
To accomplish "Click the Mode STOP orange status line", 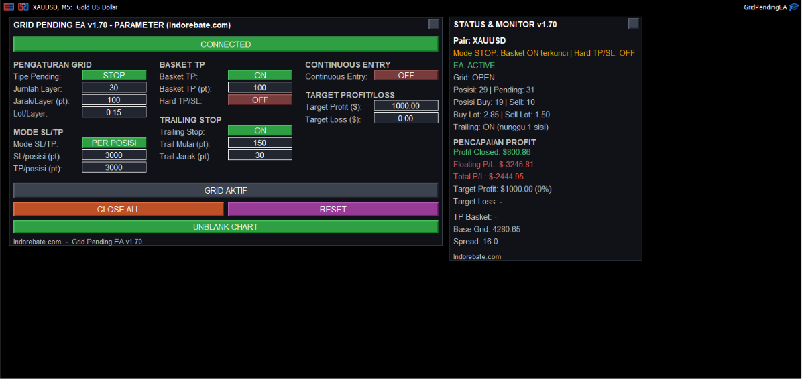I will click(x=545, y=53).
